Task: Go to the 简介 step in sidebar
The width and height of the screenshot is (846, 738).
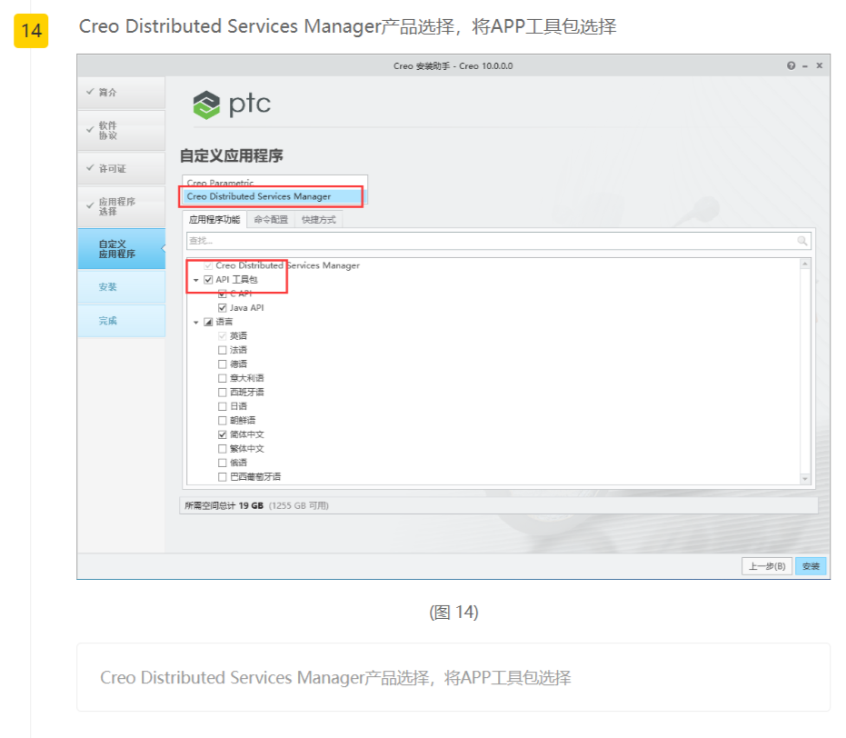Action: click(x=122, y=93)
